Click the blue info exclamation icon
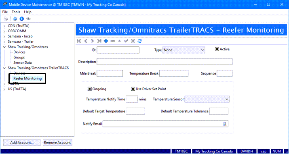The height and width of the screenshot is (154, 289). point(22,19)
